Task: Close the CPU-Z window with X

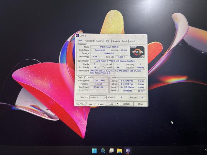Action: point(143,37)
